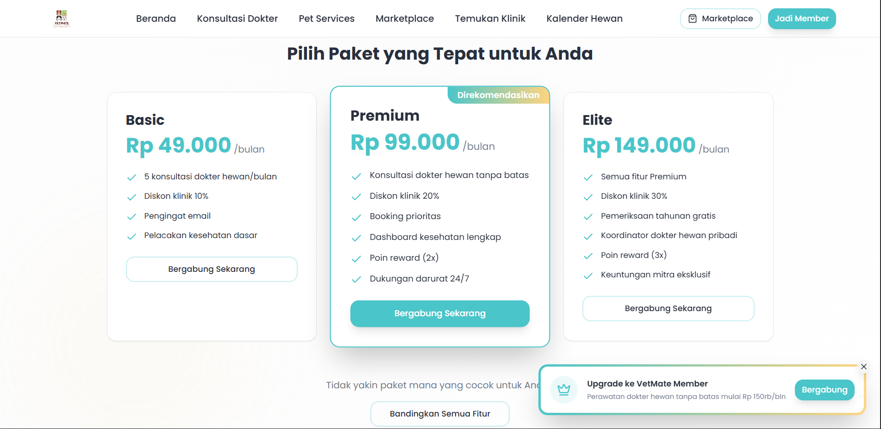Click the Jadi Member button
Viewport: 881px width, 429px height.
click(x=801, y=18)
